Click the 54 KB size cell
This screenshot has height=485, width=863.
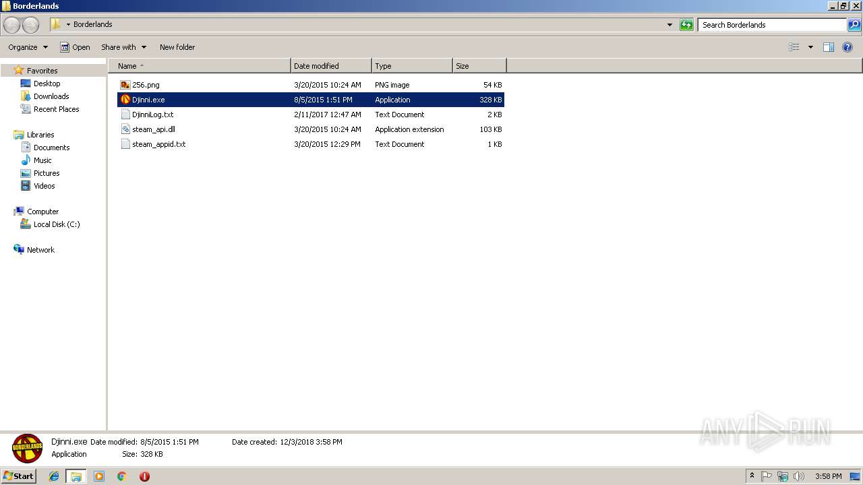(492, 85)
